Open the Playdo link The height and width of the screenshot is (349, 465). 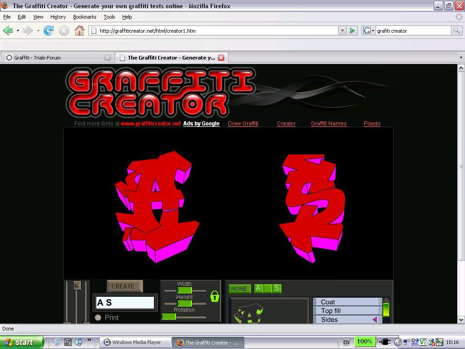tap(372, 124)
